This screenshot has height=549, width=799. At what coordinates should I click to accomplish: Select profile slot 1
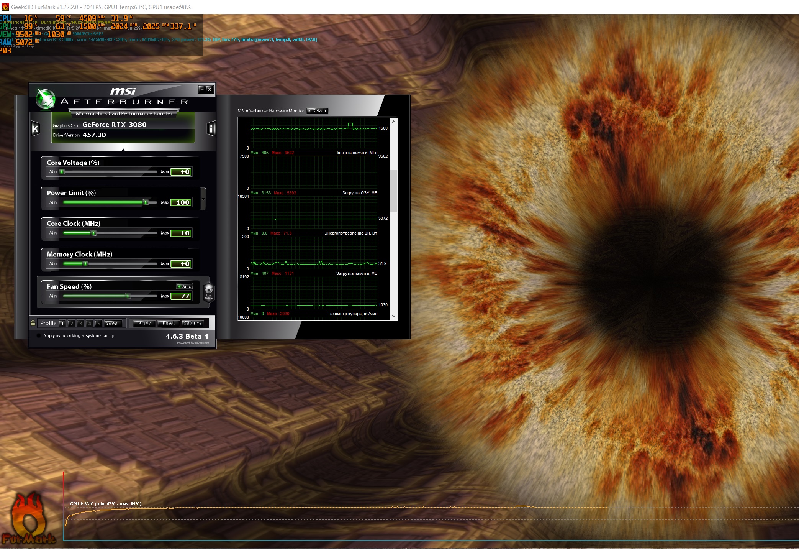coord(62,324)
